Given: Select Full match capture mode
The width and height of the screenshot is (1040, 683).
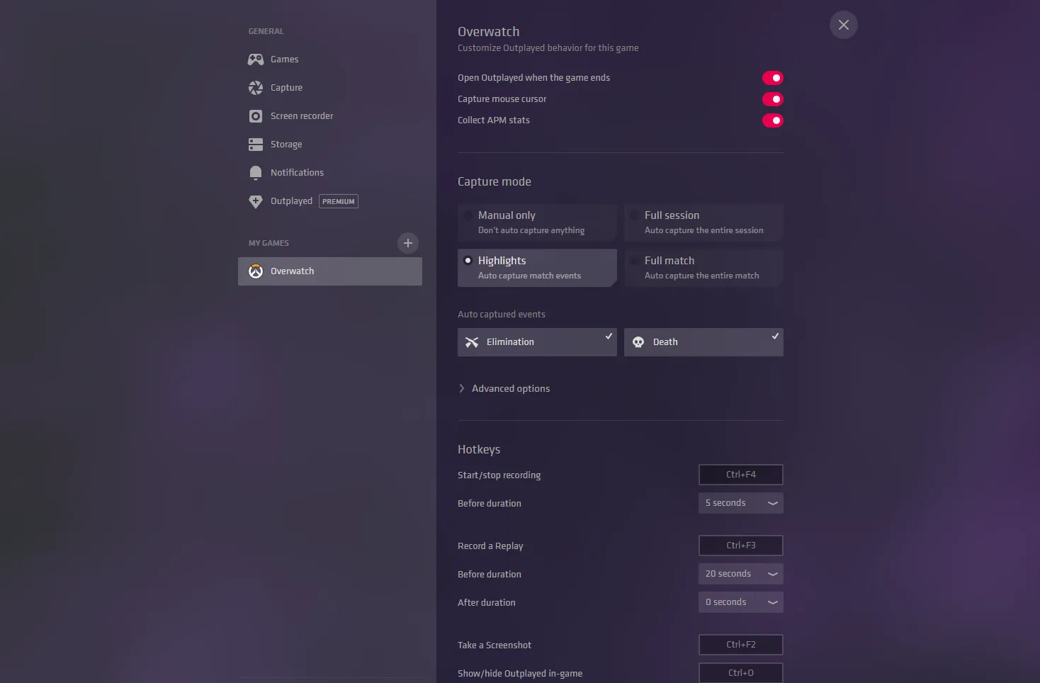Looking at the screenshot, I should (x=703, y=268).
